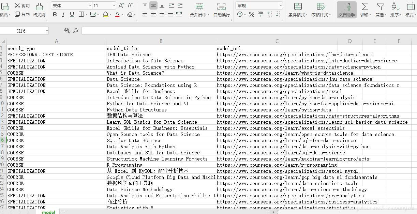Screen dimensions: 417x214
Task: Click the Filter (筛选) button
Action: pos(381,10)
